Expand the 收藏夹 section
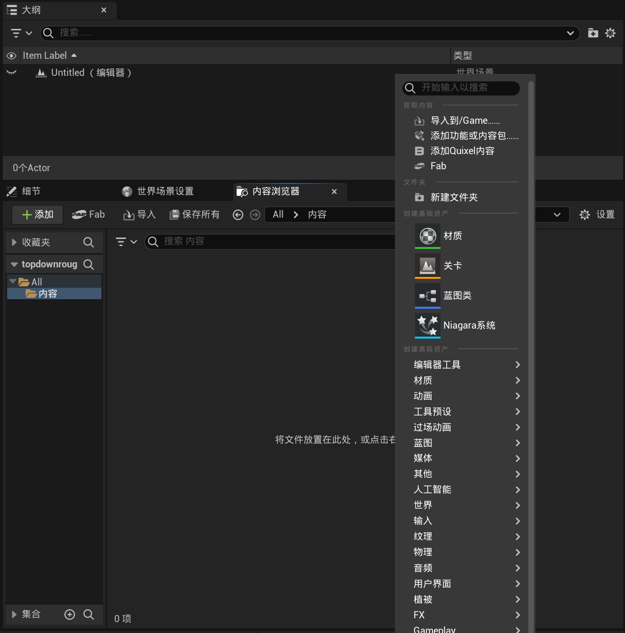625x633 pixels. (x=14, y=242)
